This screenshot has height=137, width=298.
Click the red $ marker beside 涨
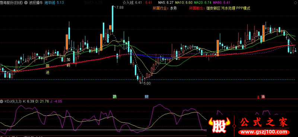[x=258, y=97]
